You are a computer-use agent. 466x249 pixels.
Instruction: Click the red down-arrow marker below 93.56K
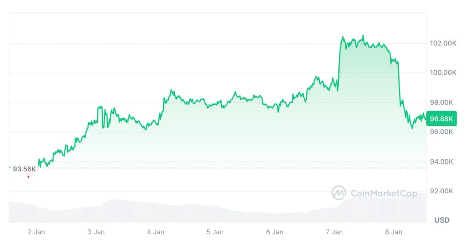coord(28,177)
